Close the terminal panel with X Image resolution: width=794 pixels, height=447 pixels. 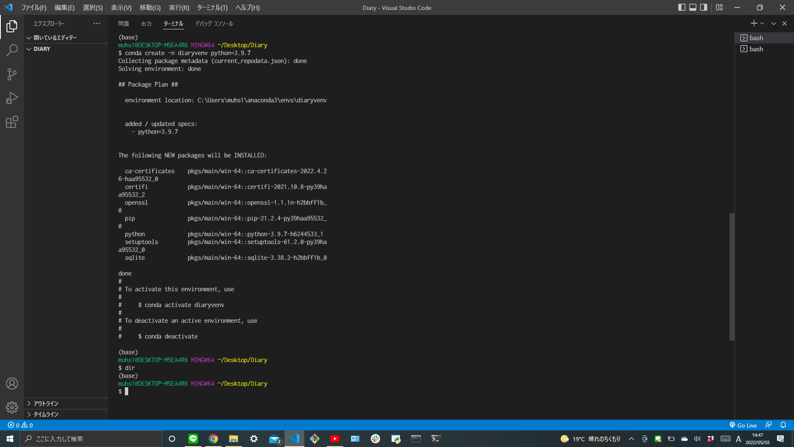click(x=784, y=24)
